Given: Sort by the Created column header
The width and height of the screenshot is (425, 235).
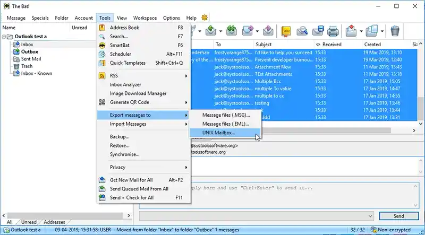Looking at the screenshot, I should point(387,45).
